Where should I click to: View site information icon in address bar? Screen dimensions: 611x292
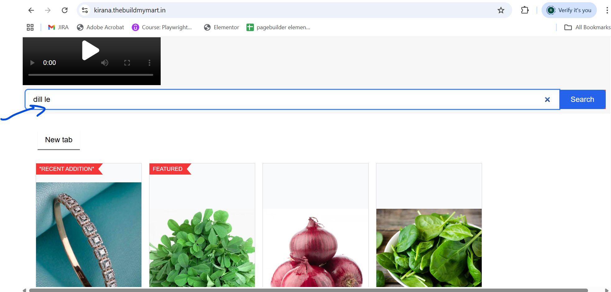click(x=85, y=10)
